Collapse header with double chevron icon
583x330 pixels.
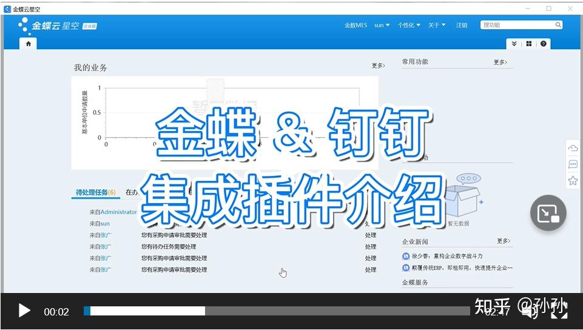[x=514, y=44]
